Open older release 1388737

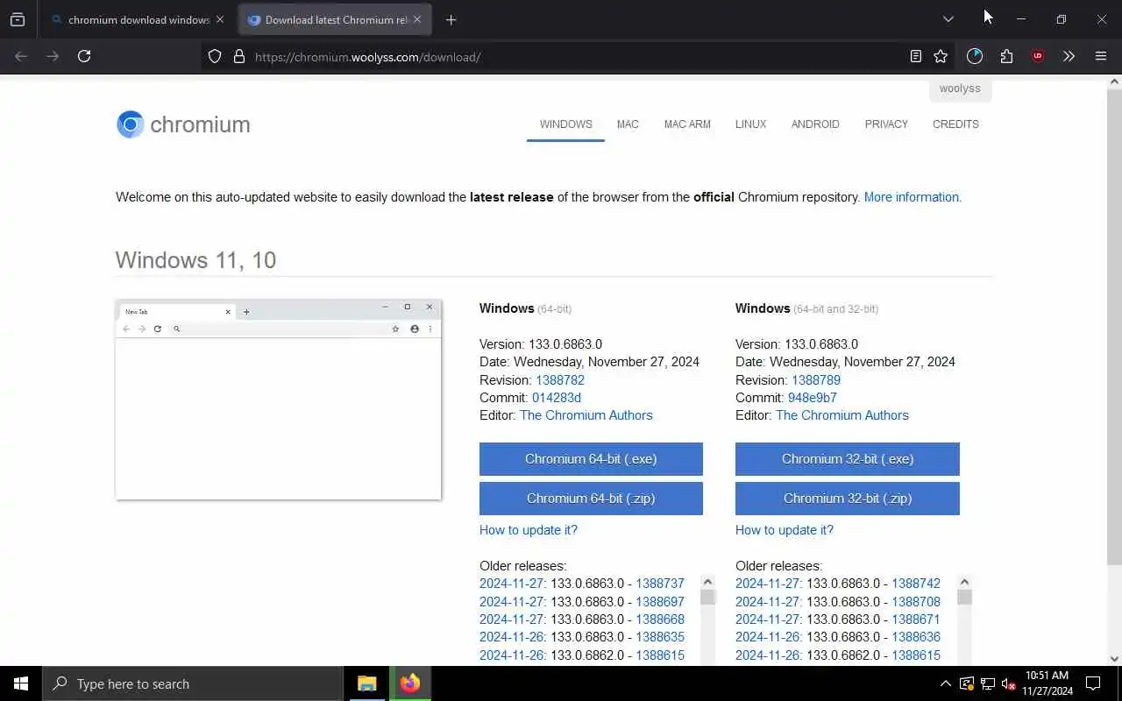tap(660, 584)
